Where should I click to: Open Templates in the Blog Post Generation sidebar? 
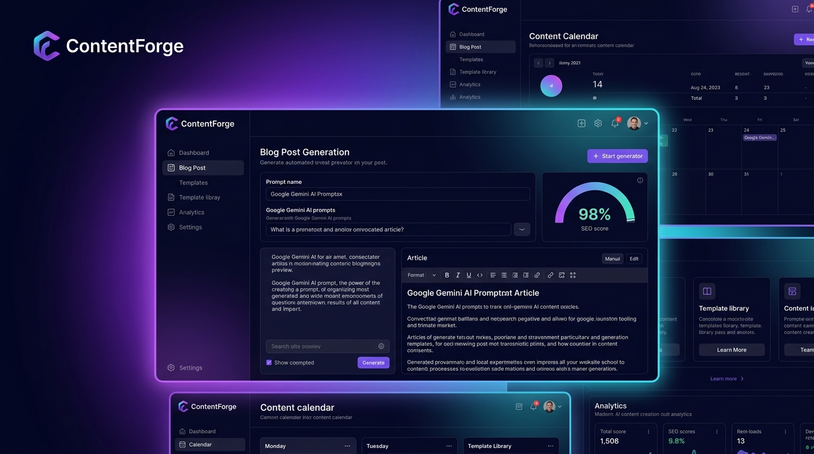coord(193,183)
